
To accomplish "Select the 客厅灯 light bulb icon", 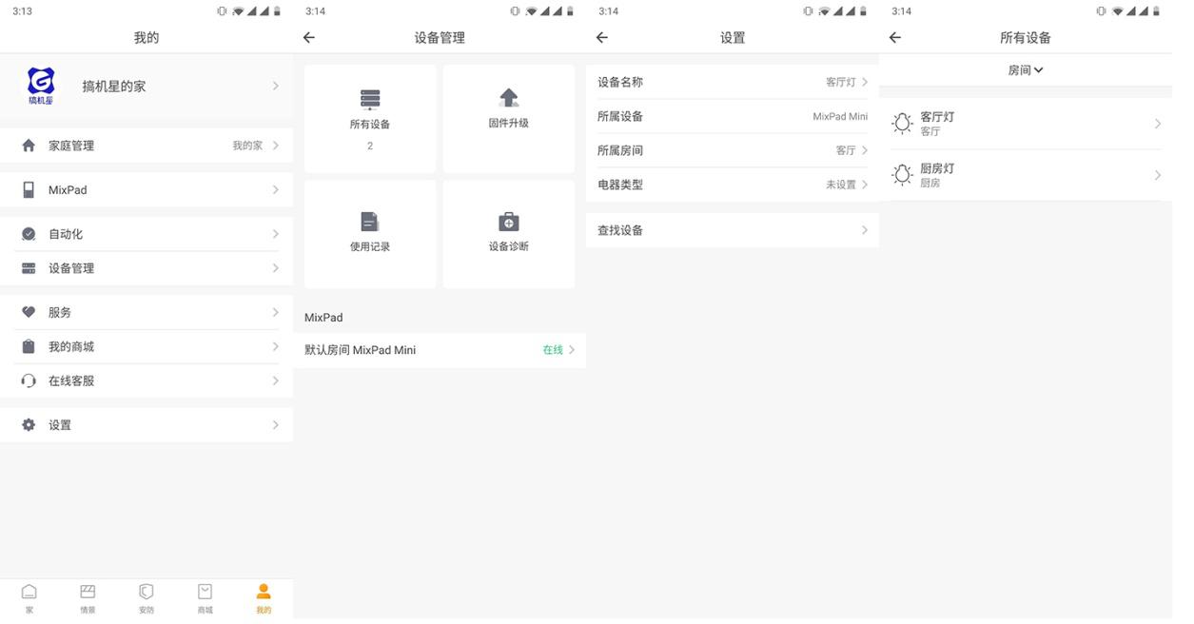I will (x=901, y=123).
